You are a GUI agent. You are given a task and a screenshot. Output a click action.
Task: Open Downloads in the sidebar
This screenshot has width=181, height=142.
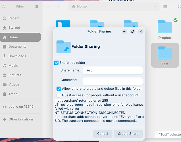point(17,56)
